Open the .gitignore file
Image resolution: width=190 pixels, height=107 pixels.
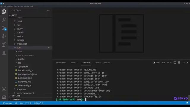click(30, 67)
